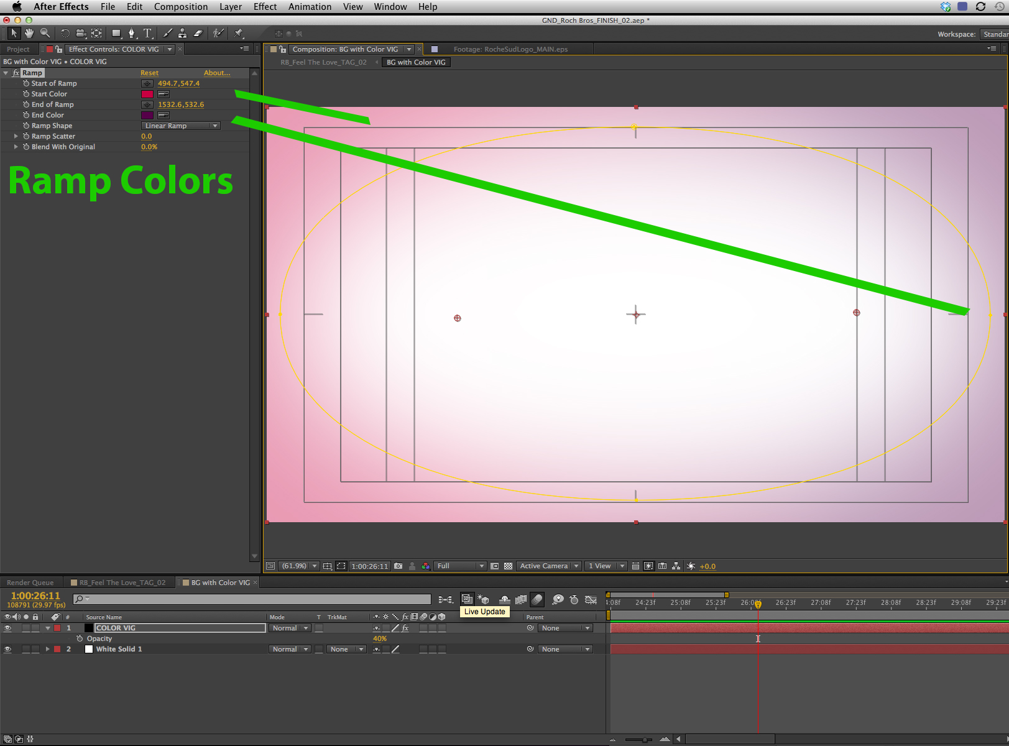This screenshot has height=746, width=1009.
Task: Click the Live Update timeline button
Action: coord(467,599)
